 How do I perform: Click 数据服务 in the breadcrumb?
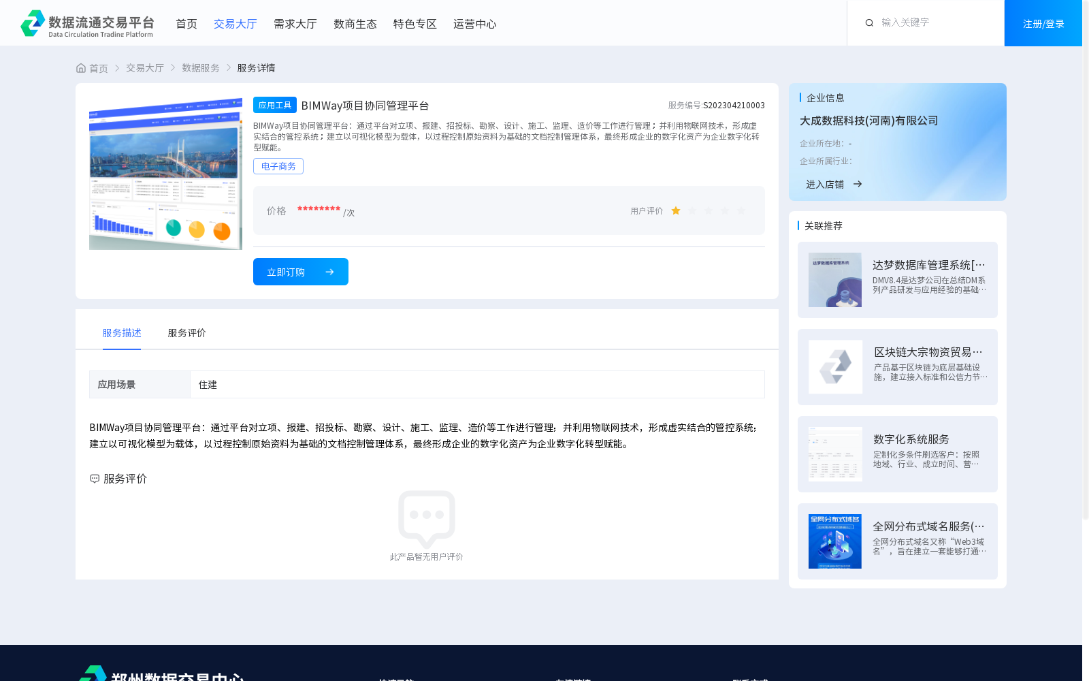click(201, 68)
